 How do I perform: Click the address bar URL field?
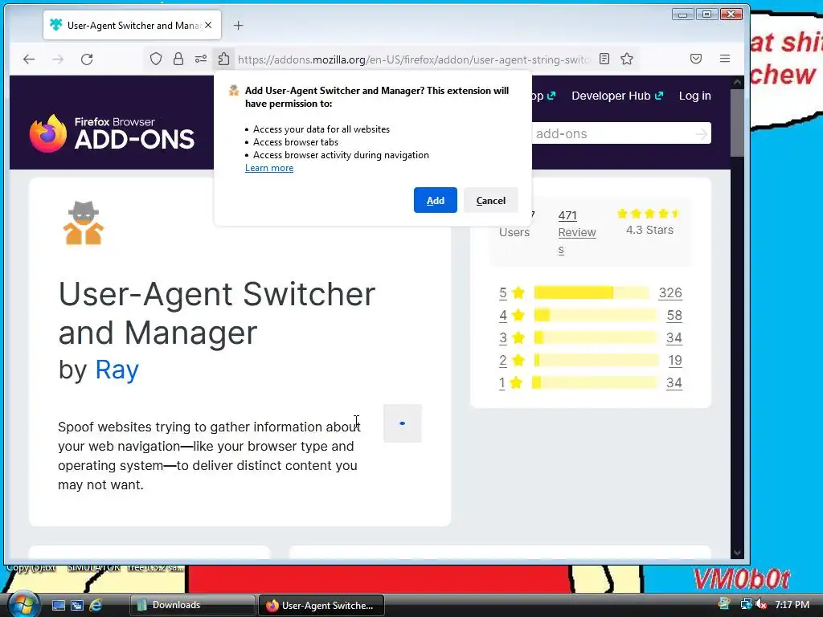pyautogui.click(x=414, y=59)
